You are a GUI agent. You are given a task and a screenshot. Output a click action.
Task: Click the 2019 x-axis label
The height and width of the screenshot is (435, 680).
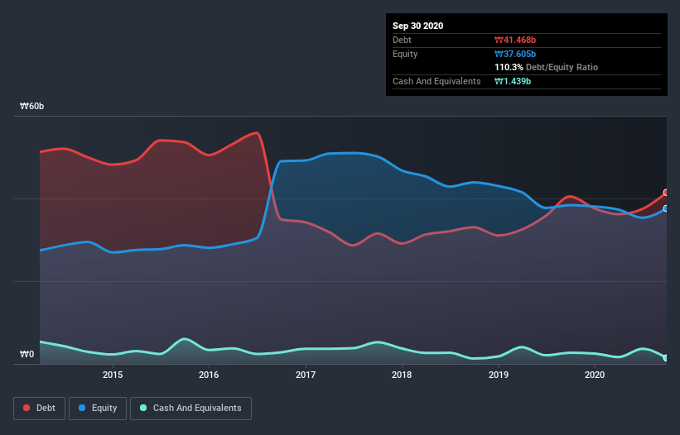499,375
